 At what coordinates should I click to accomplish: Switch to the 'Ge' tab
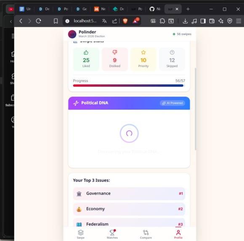(81, 9)
